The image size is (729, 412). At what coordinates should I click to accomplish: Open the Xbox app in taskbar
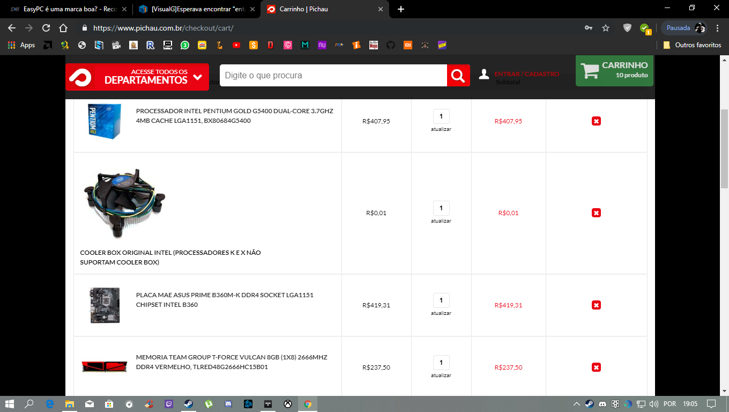(x=288, y=403)
